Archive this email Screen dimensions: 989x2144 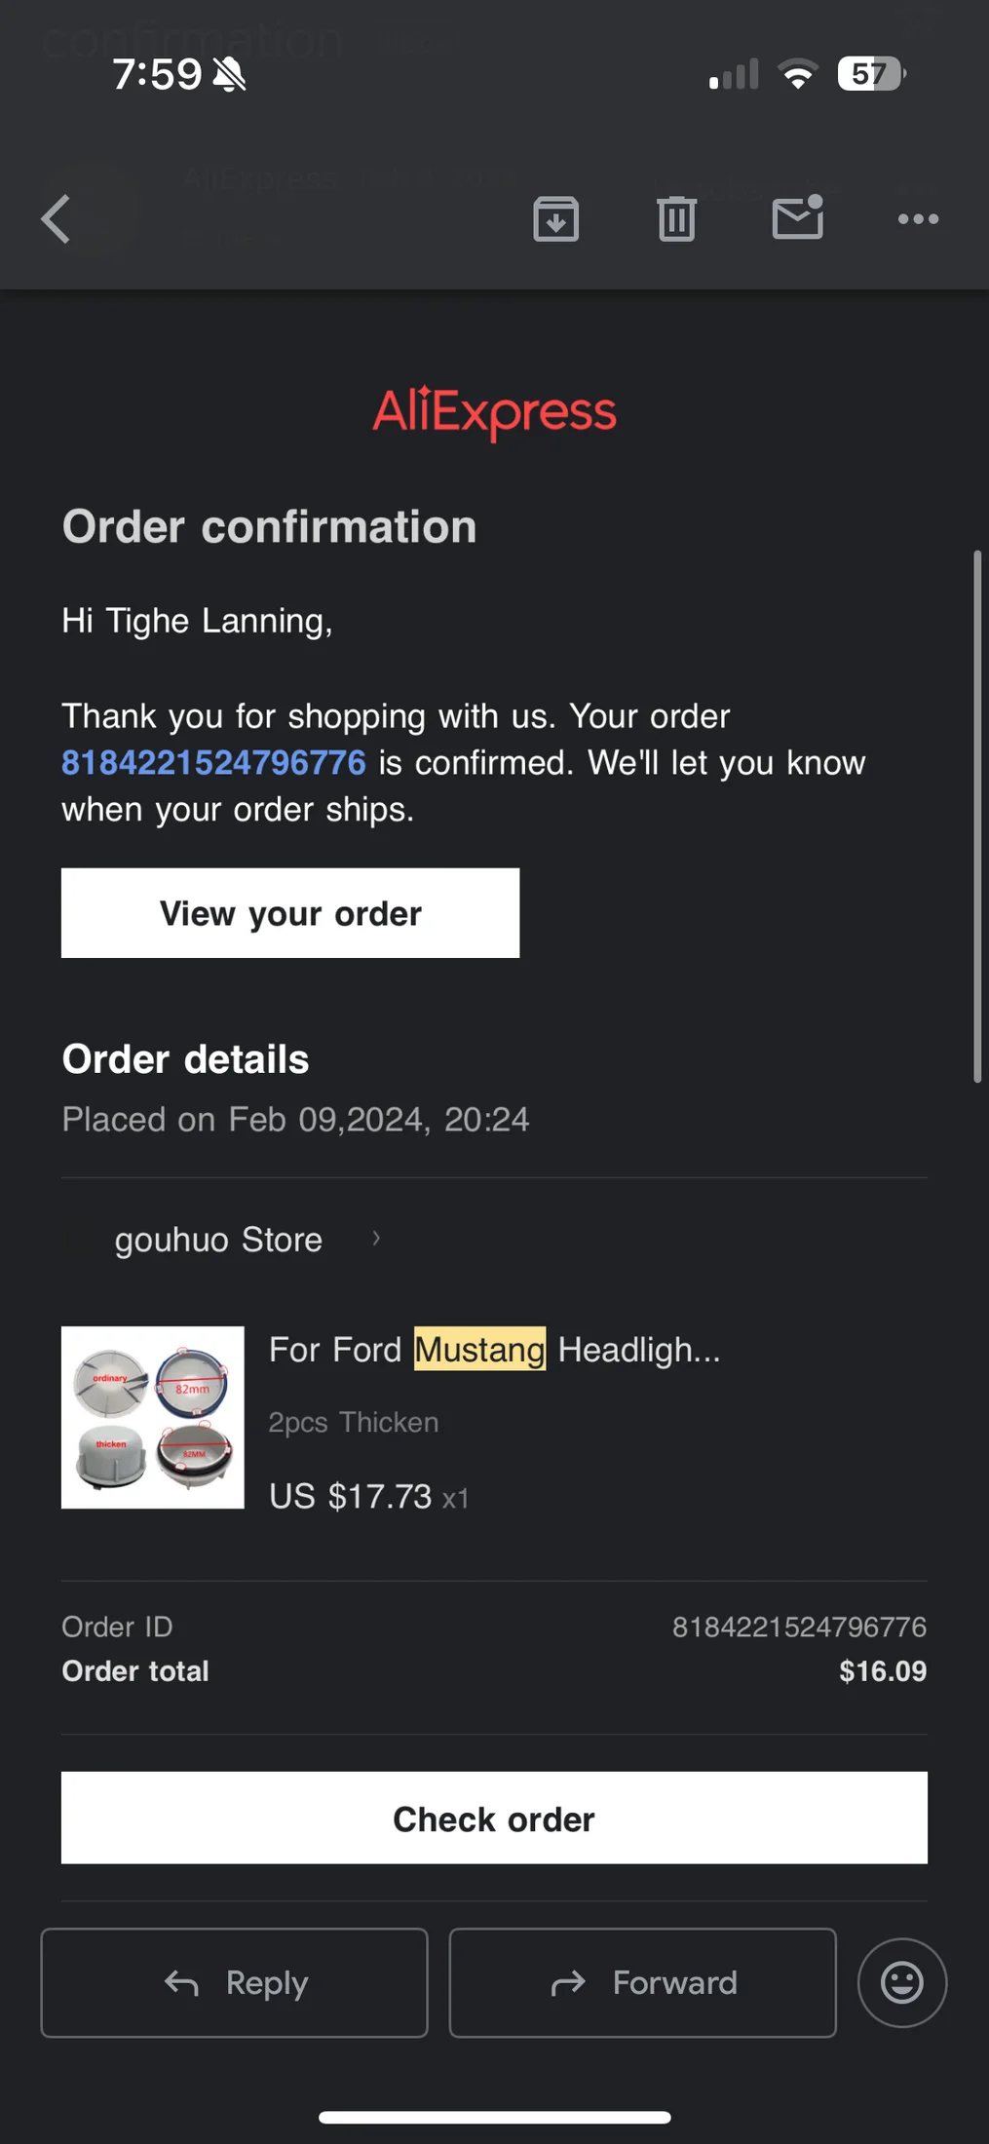tap(555, 218)
